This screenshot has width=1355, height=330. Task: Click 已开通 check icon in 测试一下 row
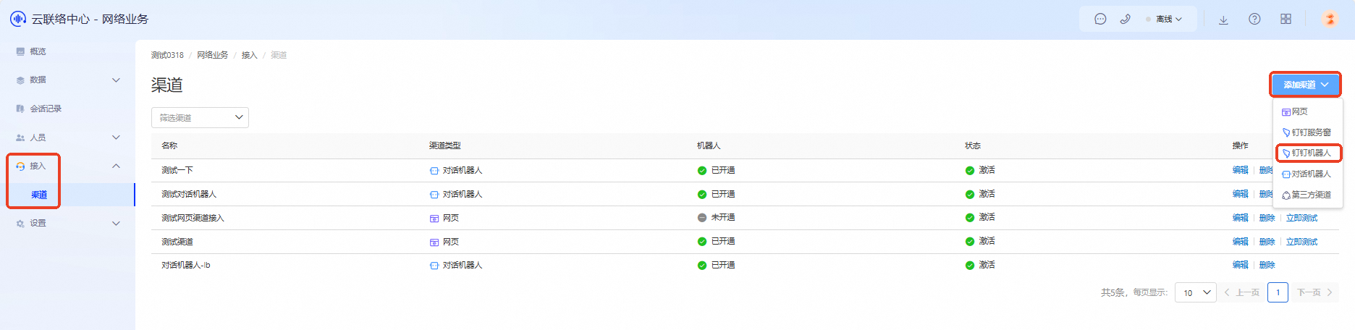[702, 171]
